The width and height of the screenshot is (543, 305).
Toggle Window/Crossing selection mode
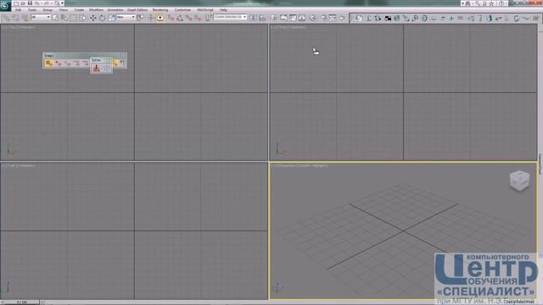click(x=83, y=17)
